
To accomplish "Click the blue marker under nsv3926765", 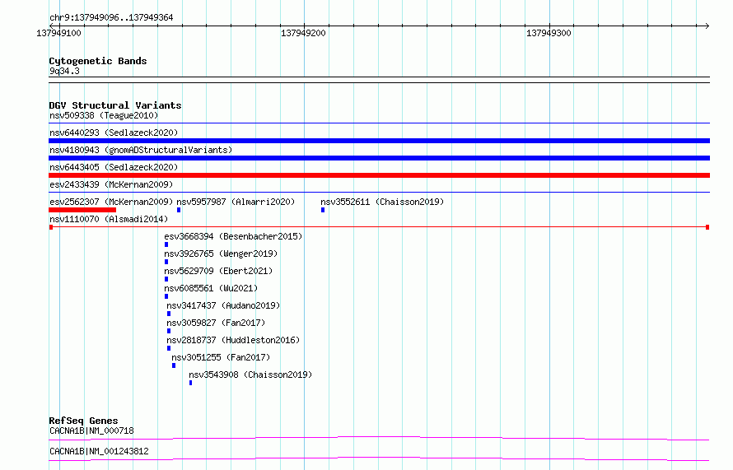I will point(166,262).
